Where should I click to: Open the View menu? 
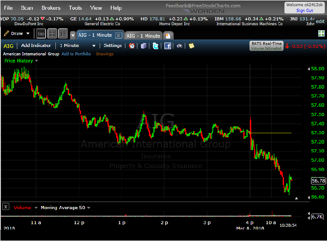(x=96, y=8)
